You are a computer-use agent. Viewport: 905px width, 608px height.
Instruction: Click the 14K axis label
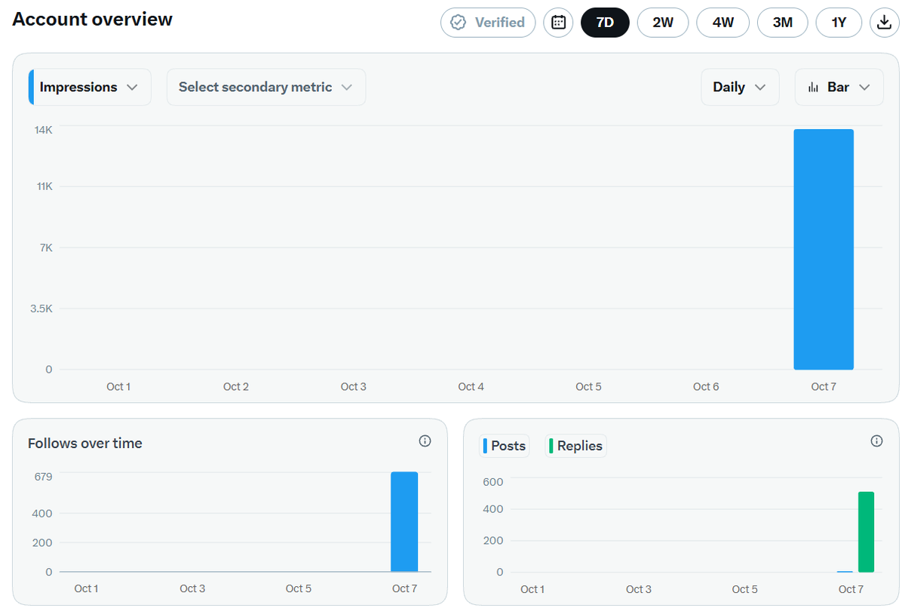point(43,130)
